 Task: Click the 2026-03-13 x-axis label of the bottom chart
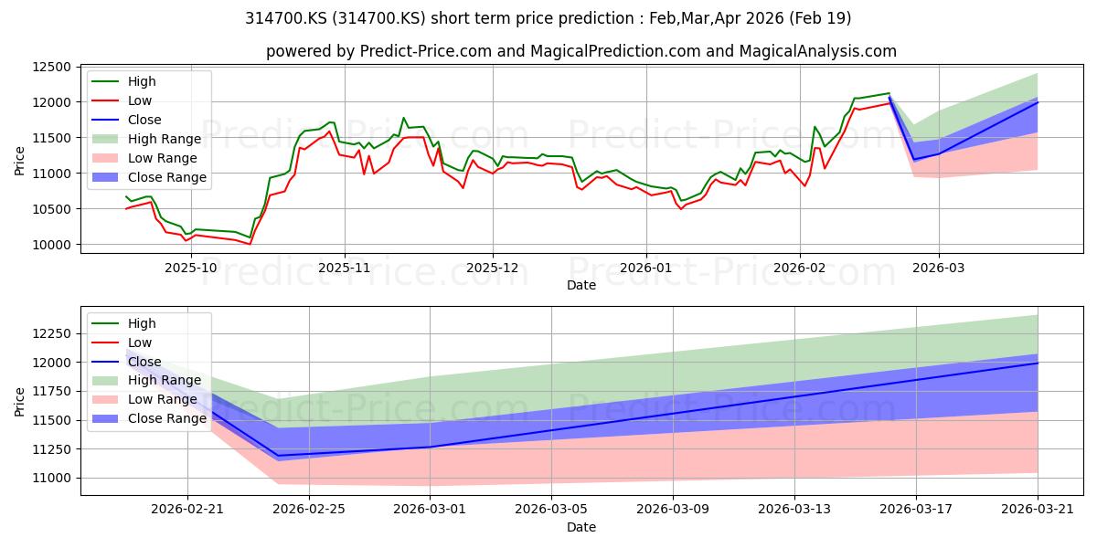794,510
